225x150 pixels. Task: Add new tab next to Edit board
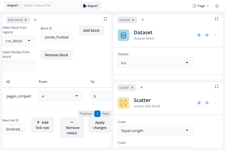coord(35,20)
